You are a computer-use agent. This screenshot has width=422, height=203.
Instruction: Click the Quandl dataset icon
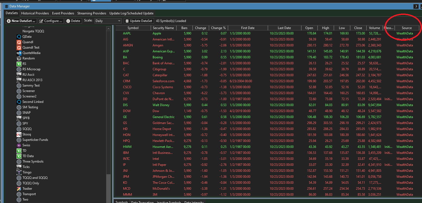point(19,42)
